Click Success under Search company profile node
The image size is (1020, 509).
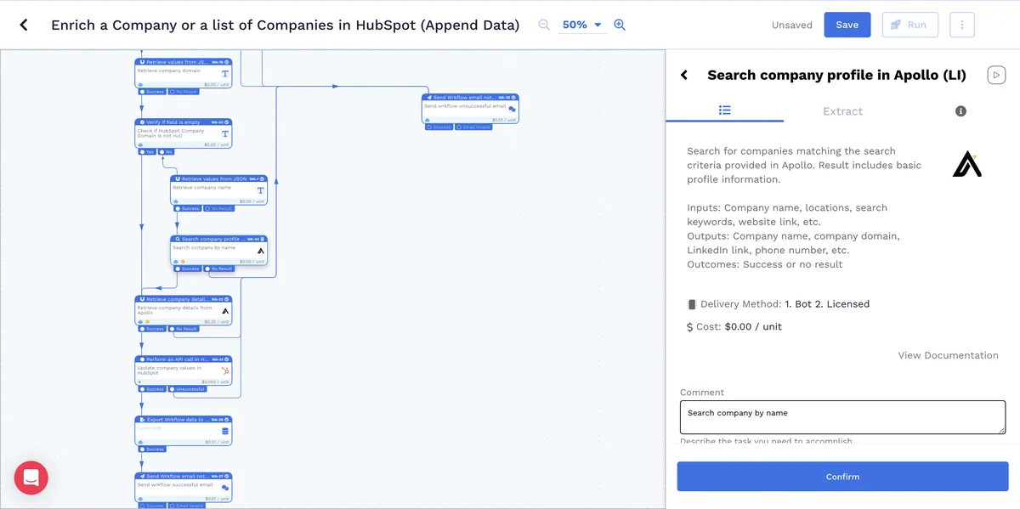tap(188, 269)
